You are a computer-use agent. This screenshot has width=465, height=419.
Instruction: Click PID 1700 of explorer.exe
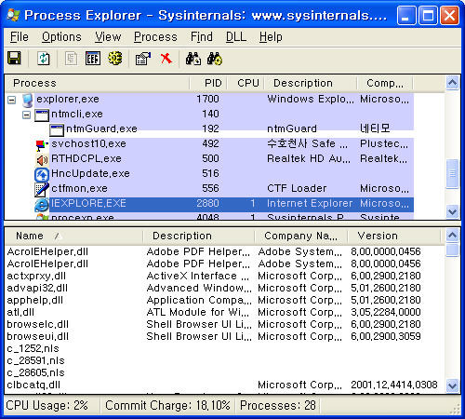pyautogui.click(x=207, y=100)
